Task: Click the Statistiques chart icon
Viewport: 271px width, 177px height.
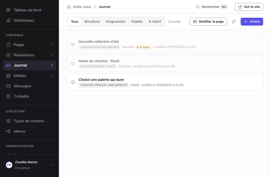Action: coord(8,20)
